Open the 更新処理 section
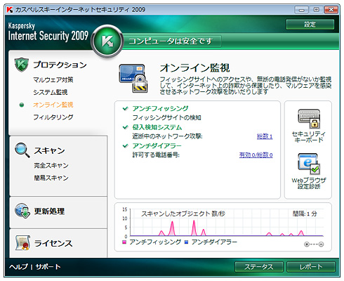 pos(49,211)
